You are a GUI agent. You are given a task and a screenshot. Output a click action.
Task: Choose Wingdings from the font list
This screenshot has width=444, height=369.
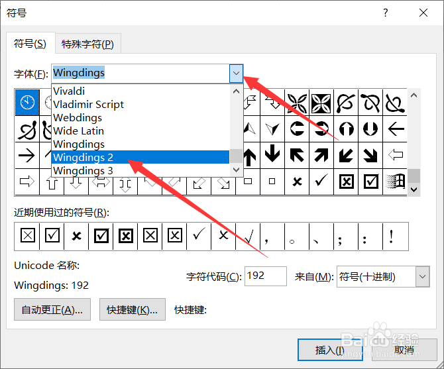[140, 144]
